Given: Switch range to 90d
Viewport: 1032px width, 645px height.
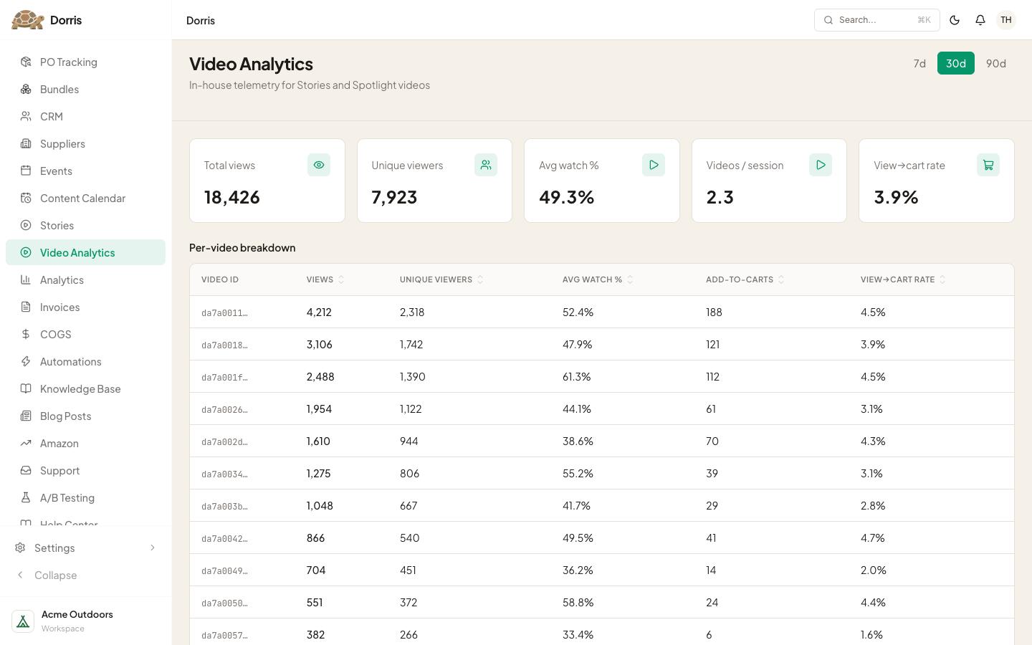Looking at the screenshot, I should (996, 63).
